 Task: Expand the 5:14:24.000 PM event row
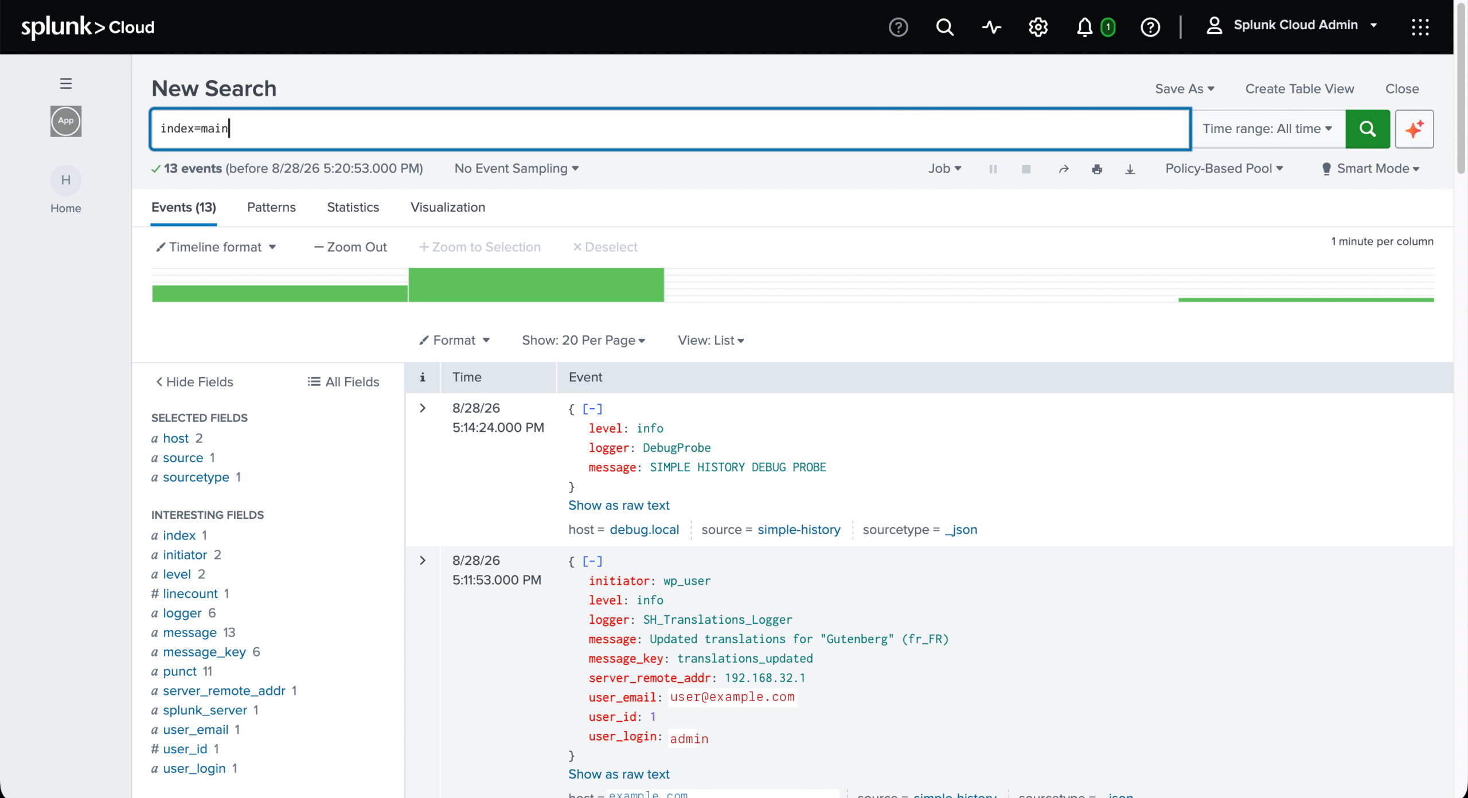423,408
